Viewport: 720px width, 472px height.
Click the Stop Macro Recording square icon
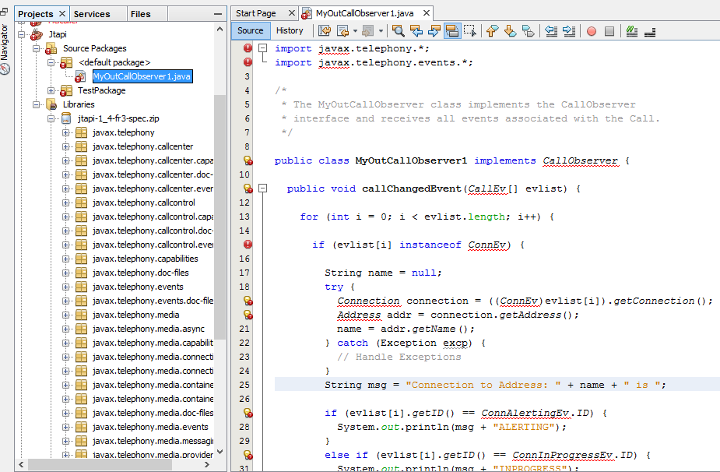pyautogui.click(x=609, y=31)
